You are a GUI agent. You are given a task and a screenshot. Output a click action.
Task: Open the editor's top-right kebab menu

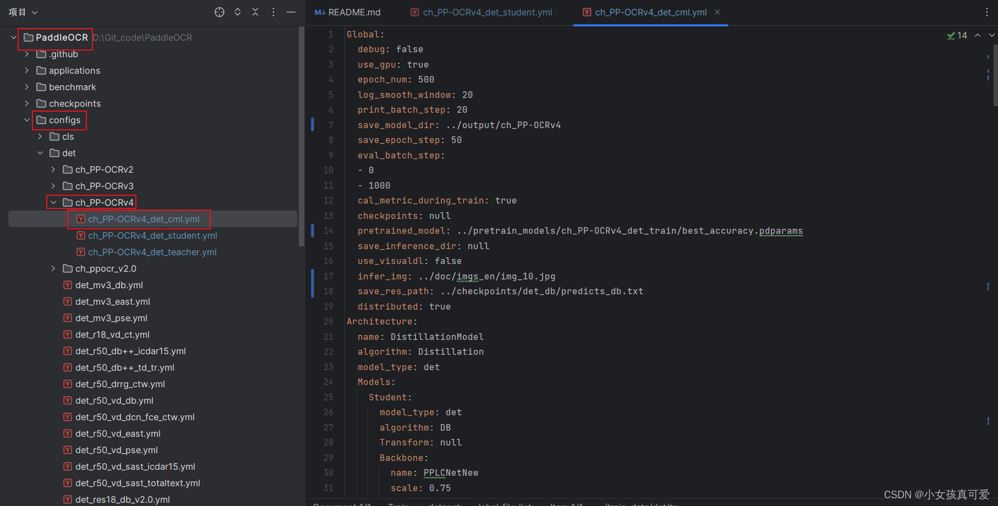click(x=988, y=12)
